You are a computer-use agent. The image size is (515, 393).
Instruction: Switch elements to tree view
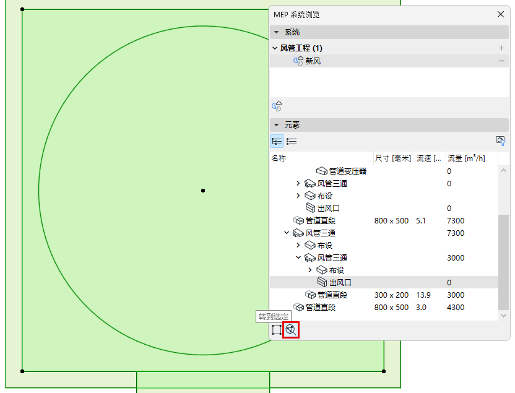tap(277, 142)
